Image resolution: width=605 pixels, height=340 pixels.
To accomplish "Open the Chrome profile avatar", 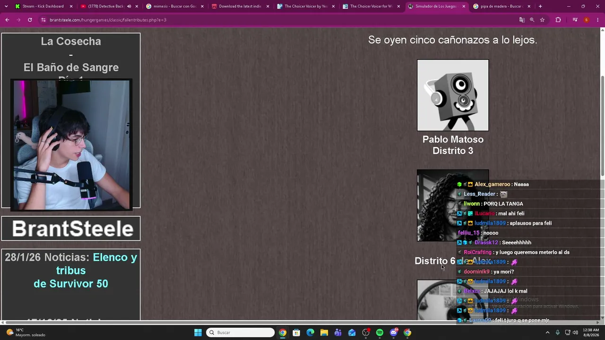I will click(x=587, y=20).
